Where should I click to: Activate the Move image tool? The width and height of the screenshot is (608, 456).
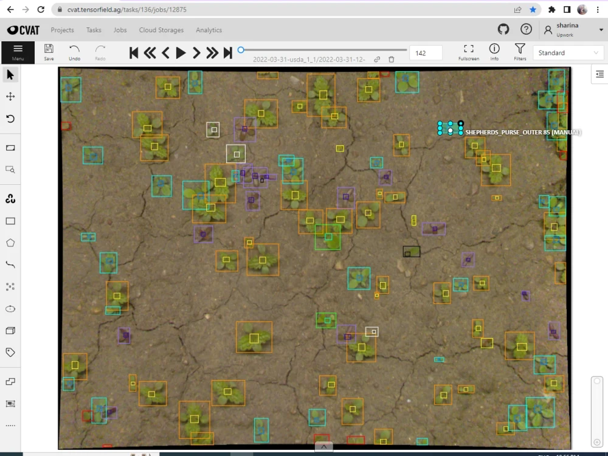click(x=10, y=95)
